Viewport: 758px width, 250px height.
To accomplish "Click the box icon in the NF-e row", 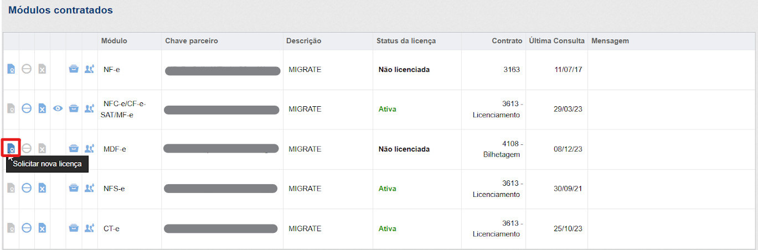I will (73, 69).
